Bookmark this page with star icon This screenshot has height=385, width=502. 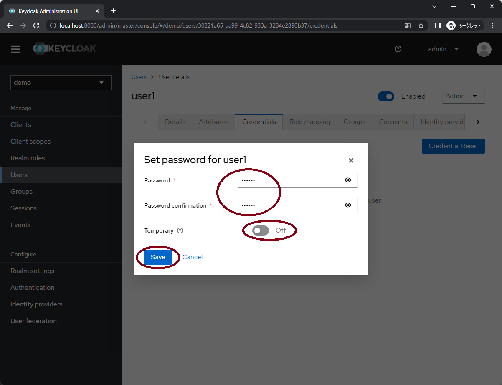pos(421,25)
